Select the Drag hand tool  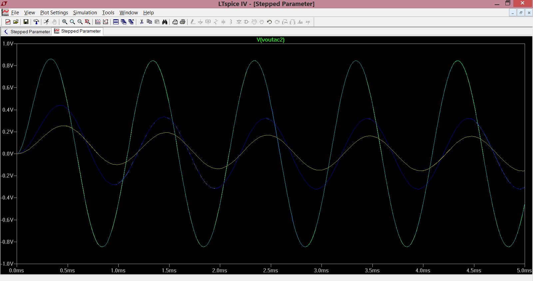262,22
